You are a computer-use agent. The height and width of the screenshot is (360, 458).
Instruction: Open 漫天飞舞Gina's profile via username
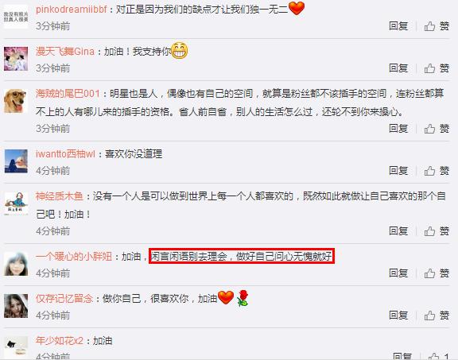(x=65, y=52)
